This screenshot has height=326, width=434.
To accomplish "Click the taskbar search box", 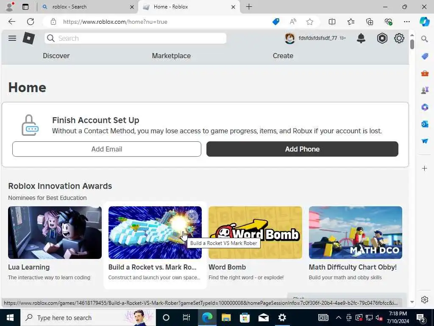I will [x=88, y=318].
